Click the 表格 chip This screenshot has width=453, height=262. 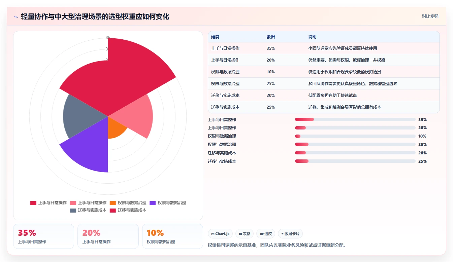pyautogui.click(x=245, y=234)
